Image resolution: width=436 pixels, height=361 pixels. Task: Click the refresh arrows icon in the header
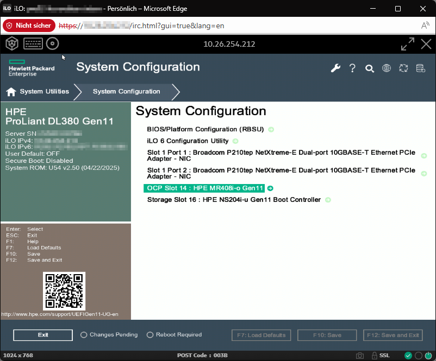click(x=403, y=68)
